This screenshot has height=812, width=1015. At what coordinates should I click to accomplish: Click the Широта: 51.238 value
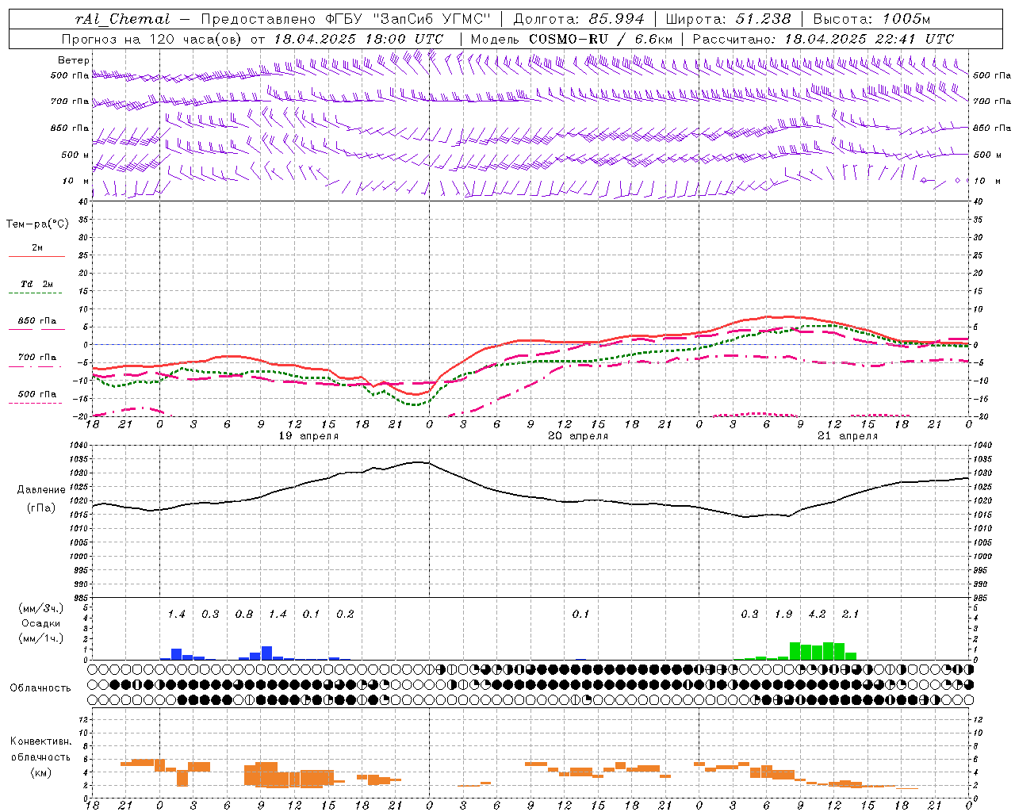pos(728,19)
